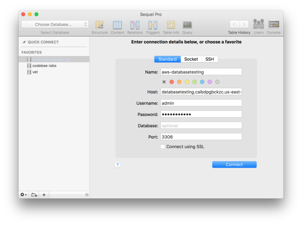Click the FAVORITES header text
Viewport: 302px width, 225px height.
click(31, 52)
